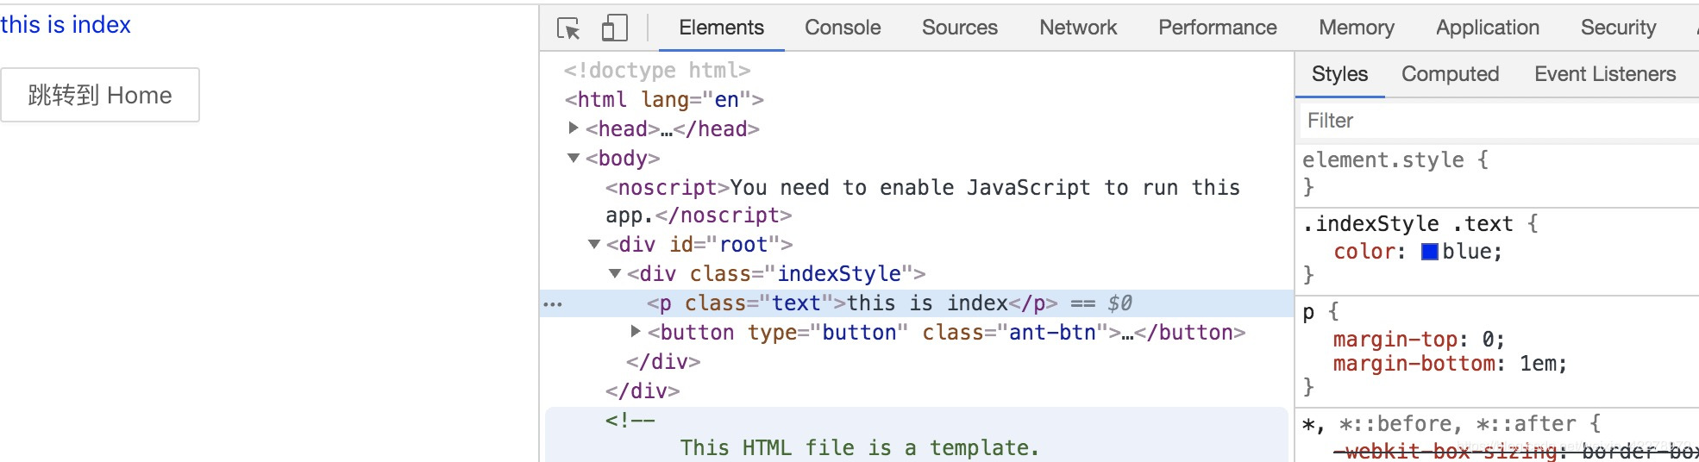Viewport: 1699px width, 462px height.
Task: Switch to the Sources tab
Action: 959,28
